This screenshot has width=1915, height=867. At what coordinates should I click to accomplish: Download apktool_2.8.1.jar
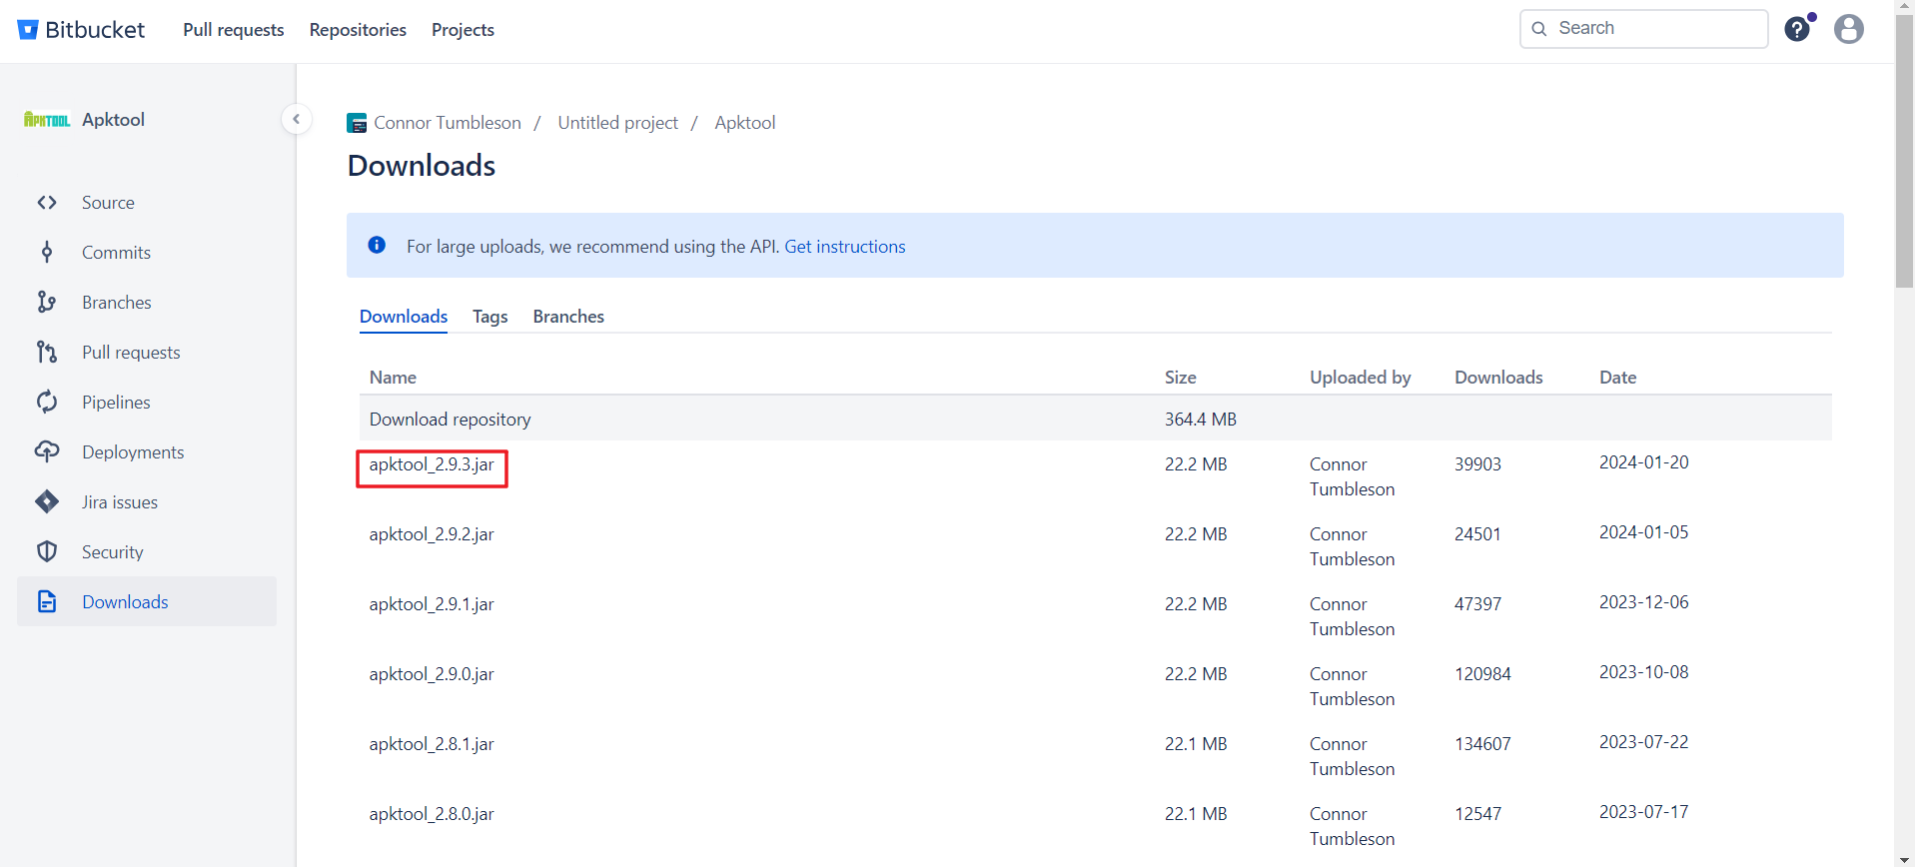[x=432, y=744]
